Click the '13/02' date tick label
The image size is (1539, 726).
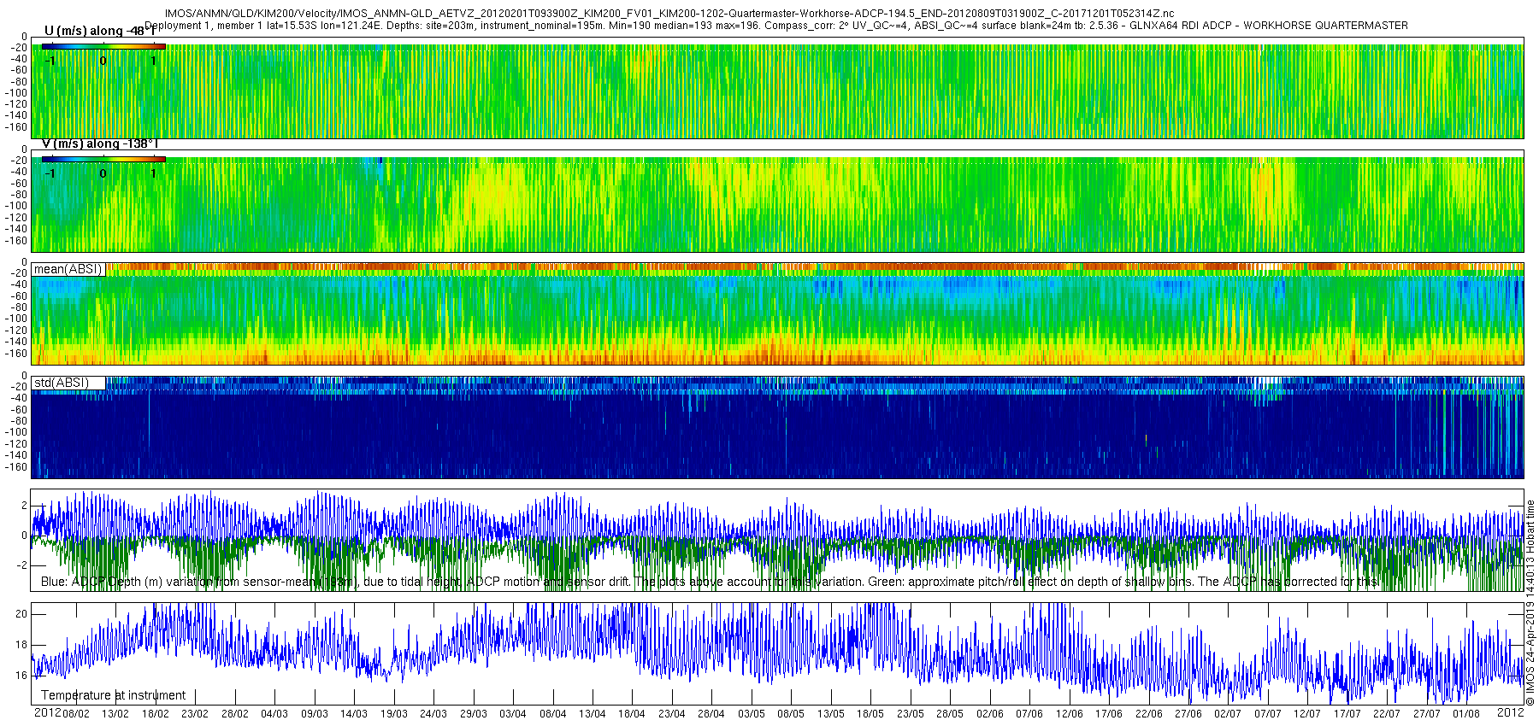click(115, 714)
